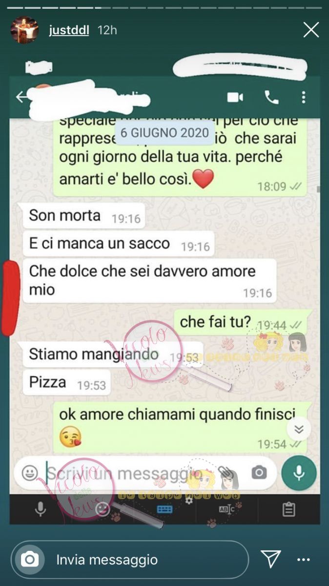
Task: Open the justddl profile avatar
Action: (24, 30)
